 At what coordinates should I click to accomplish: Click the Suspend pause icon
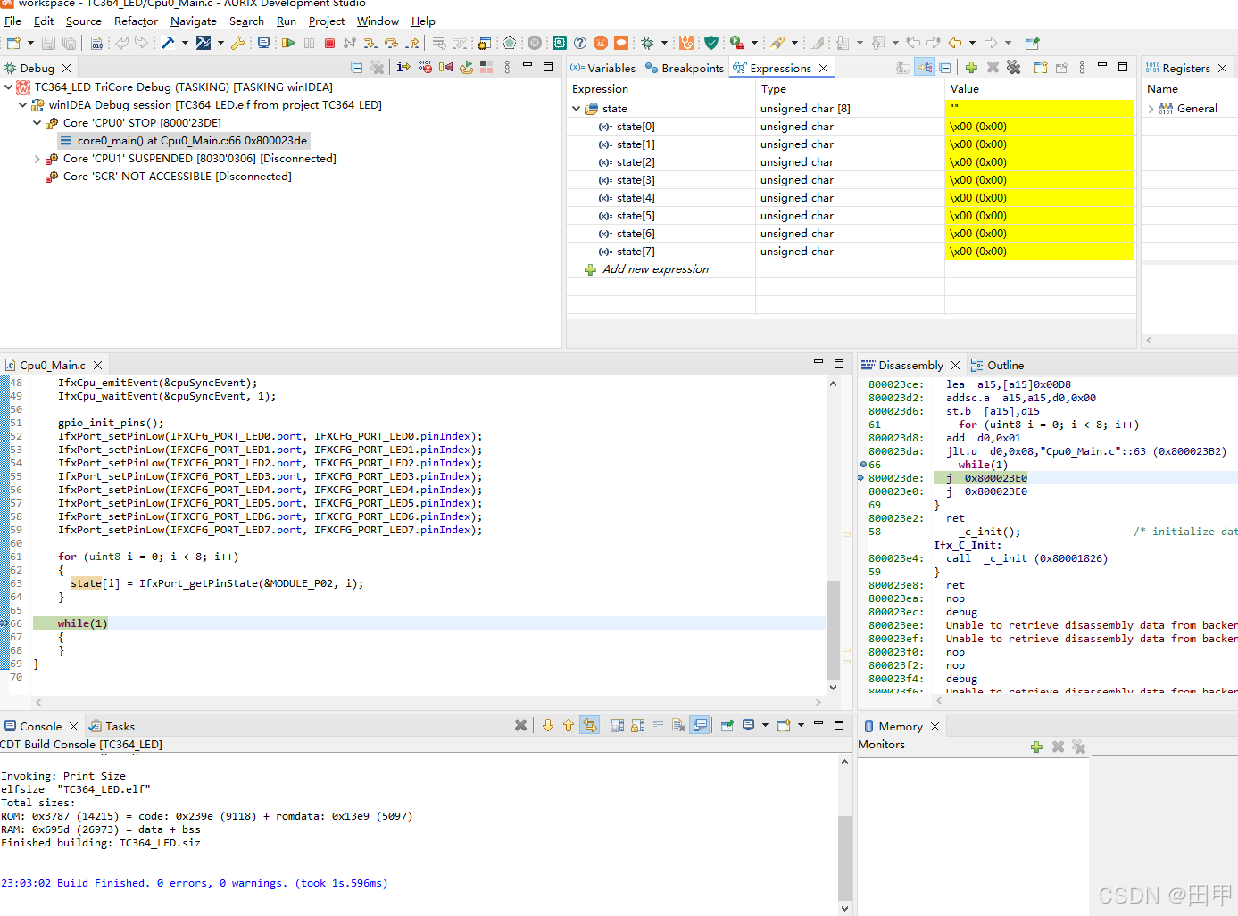[309, 43]
